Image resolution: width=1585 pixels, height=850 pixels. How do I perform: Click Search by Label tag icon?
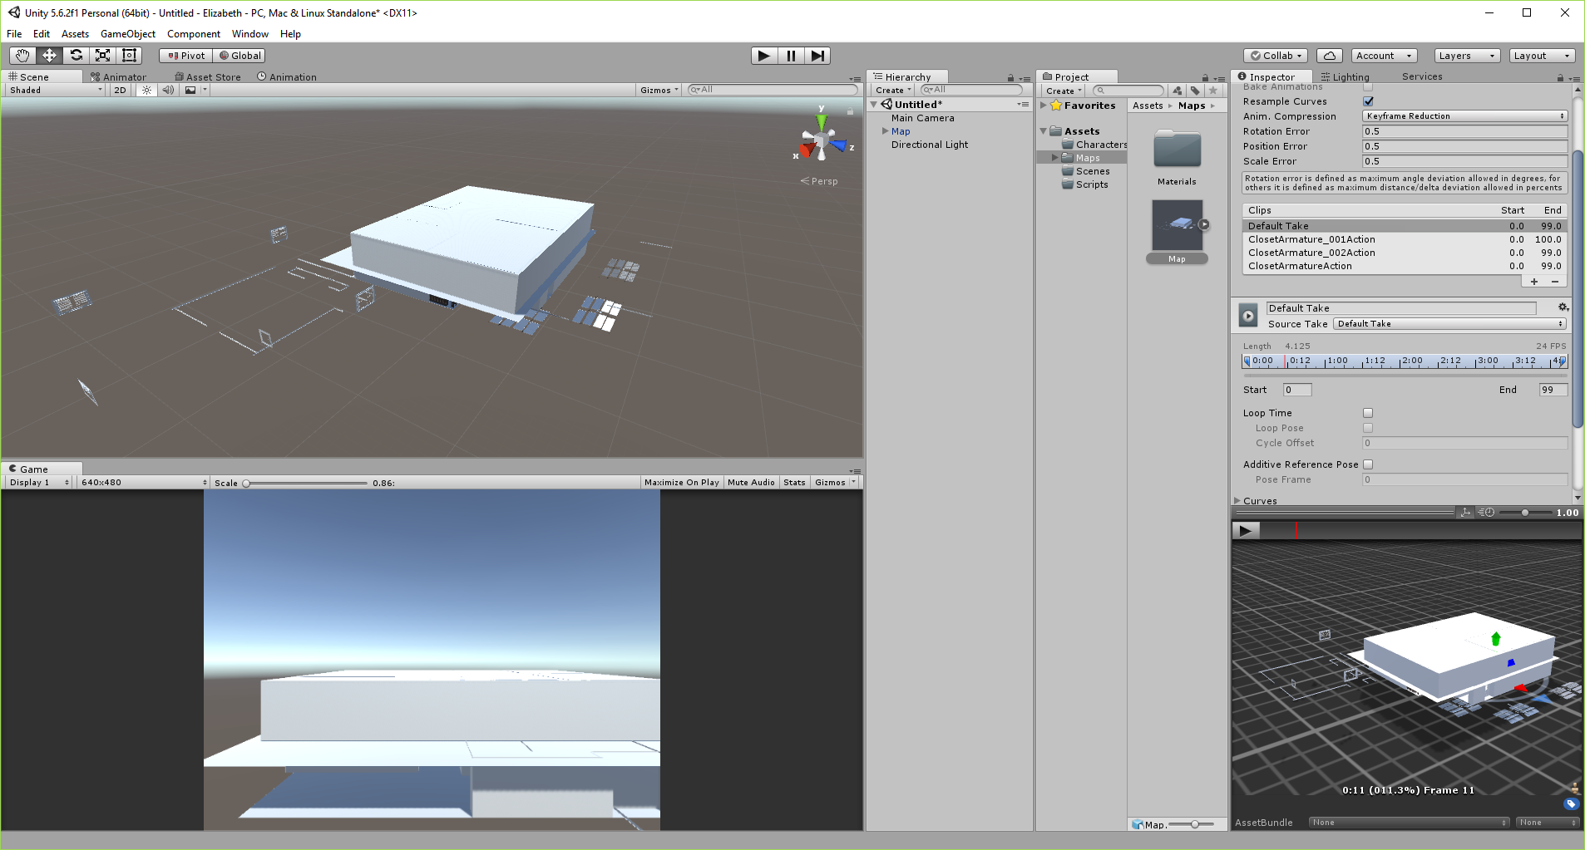(x=1195, y=90)
